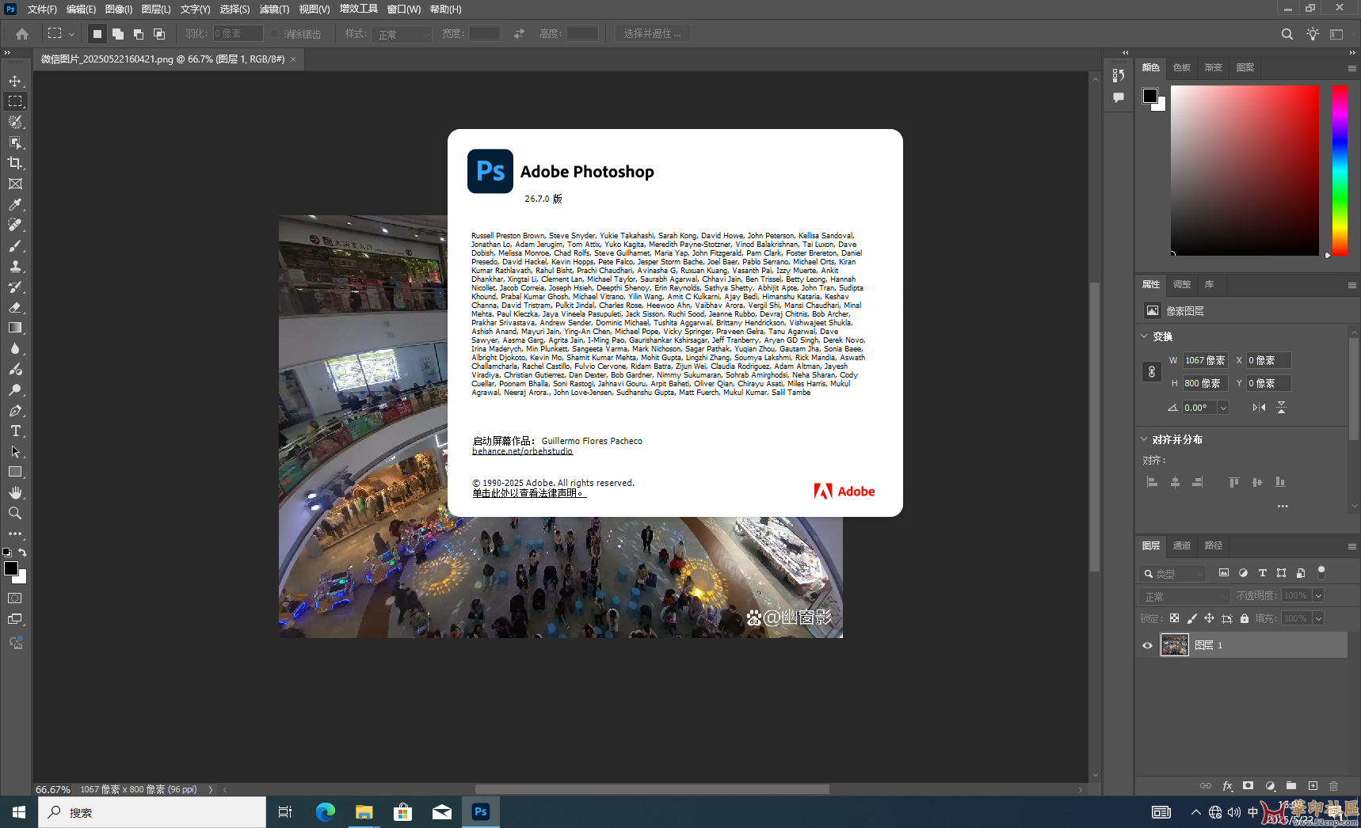Click the legal notice link 单击此处以查看法律声明

pos(529,493)
